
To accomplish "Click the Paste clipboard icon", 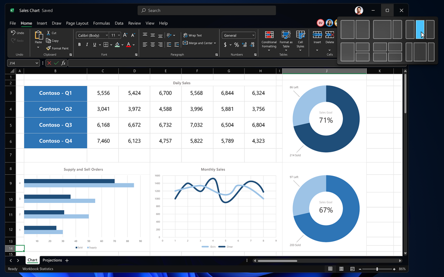I will [x=38, y=35].
